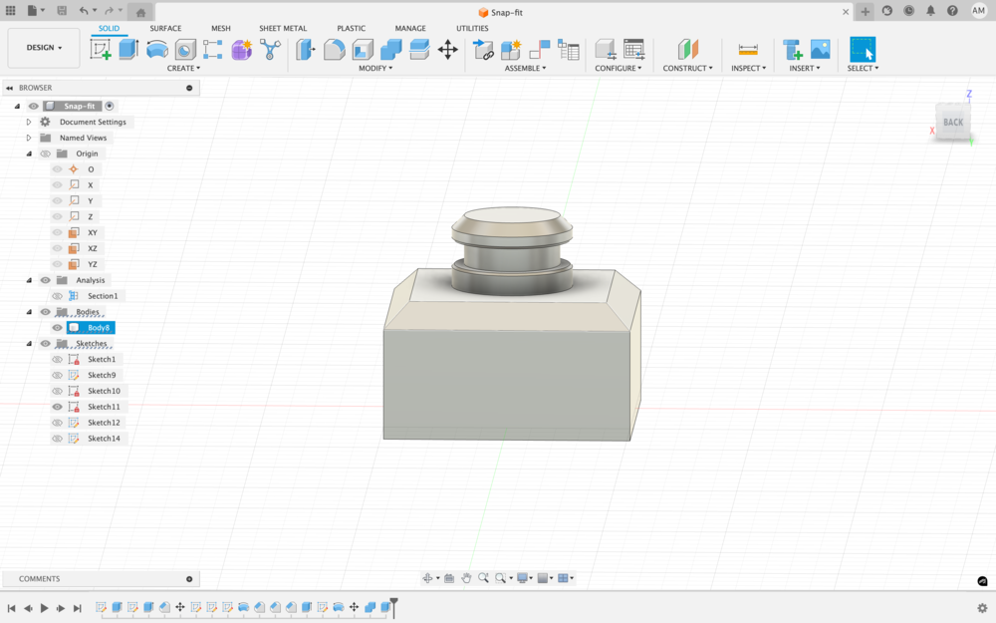Toggle visibility of Sketch11
Viewport: 996px width, 623px height.
58,407
